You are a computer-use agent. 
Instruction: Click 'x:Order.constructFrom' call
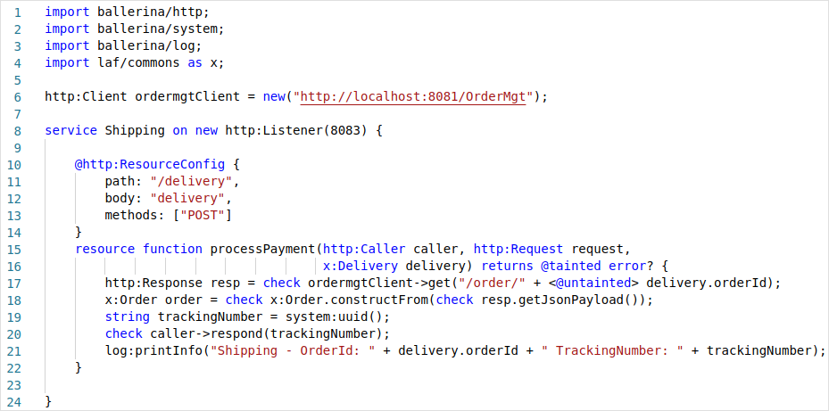(350, 300)
